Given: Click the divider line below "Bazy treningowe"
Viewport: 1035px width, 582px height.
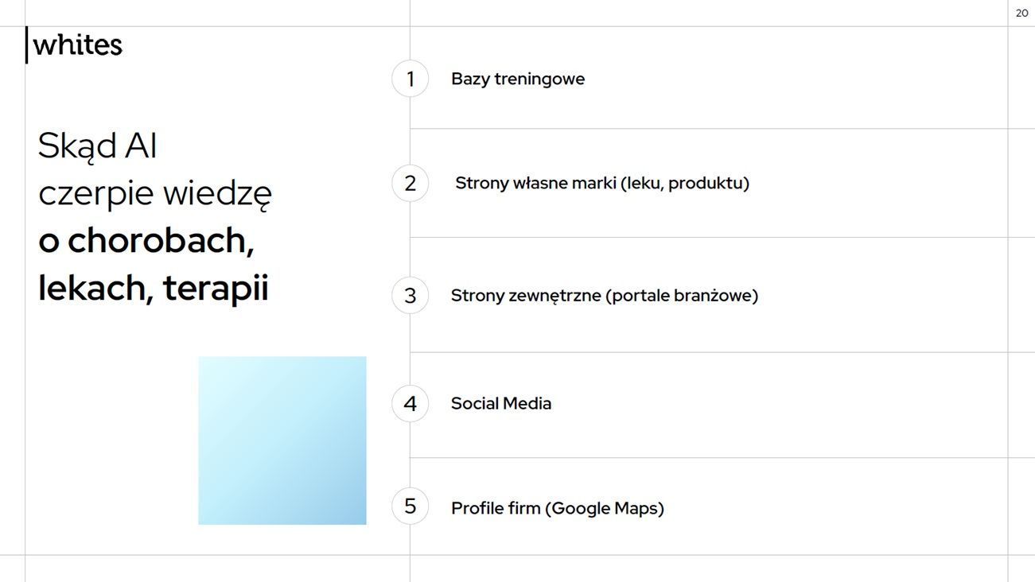Looking at the screenshot, I should [708, 129].
